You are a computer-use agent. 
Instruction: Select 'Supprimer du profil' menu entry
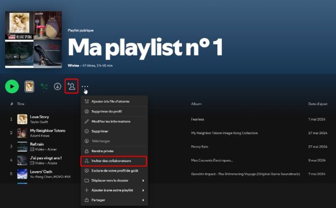(x=114, y=111)
